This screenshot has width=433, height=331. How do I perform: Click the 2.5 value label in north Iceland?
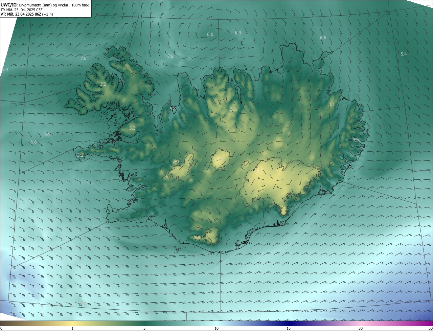(233, 109)
